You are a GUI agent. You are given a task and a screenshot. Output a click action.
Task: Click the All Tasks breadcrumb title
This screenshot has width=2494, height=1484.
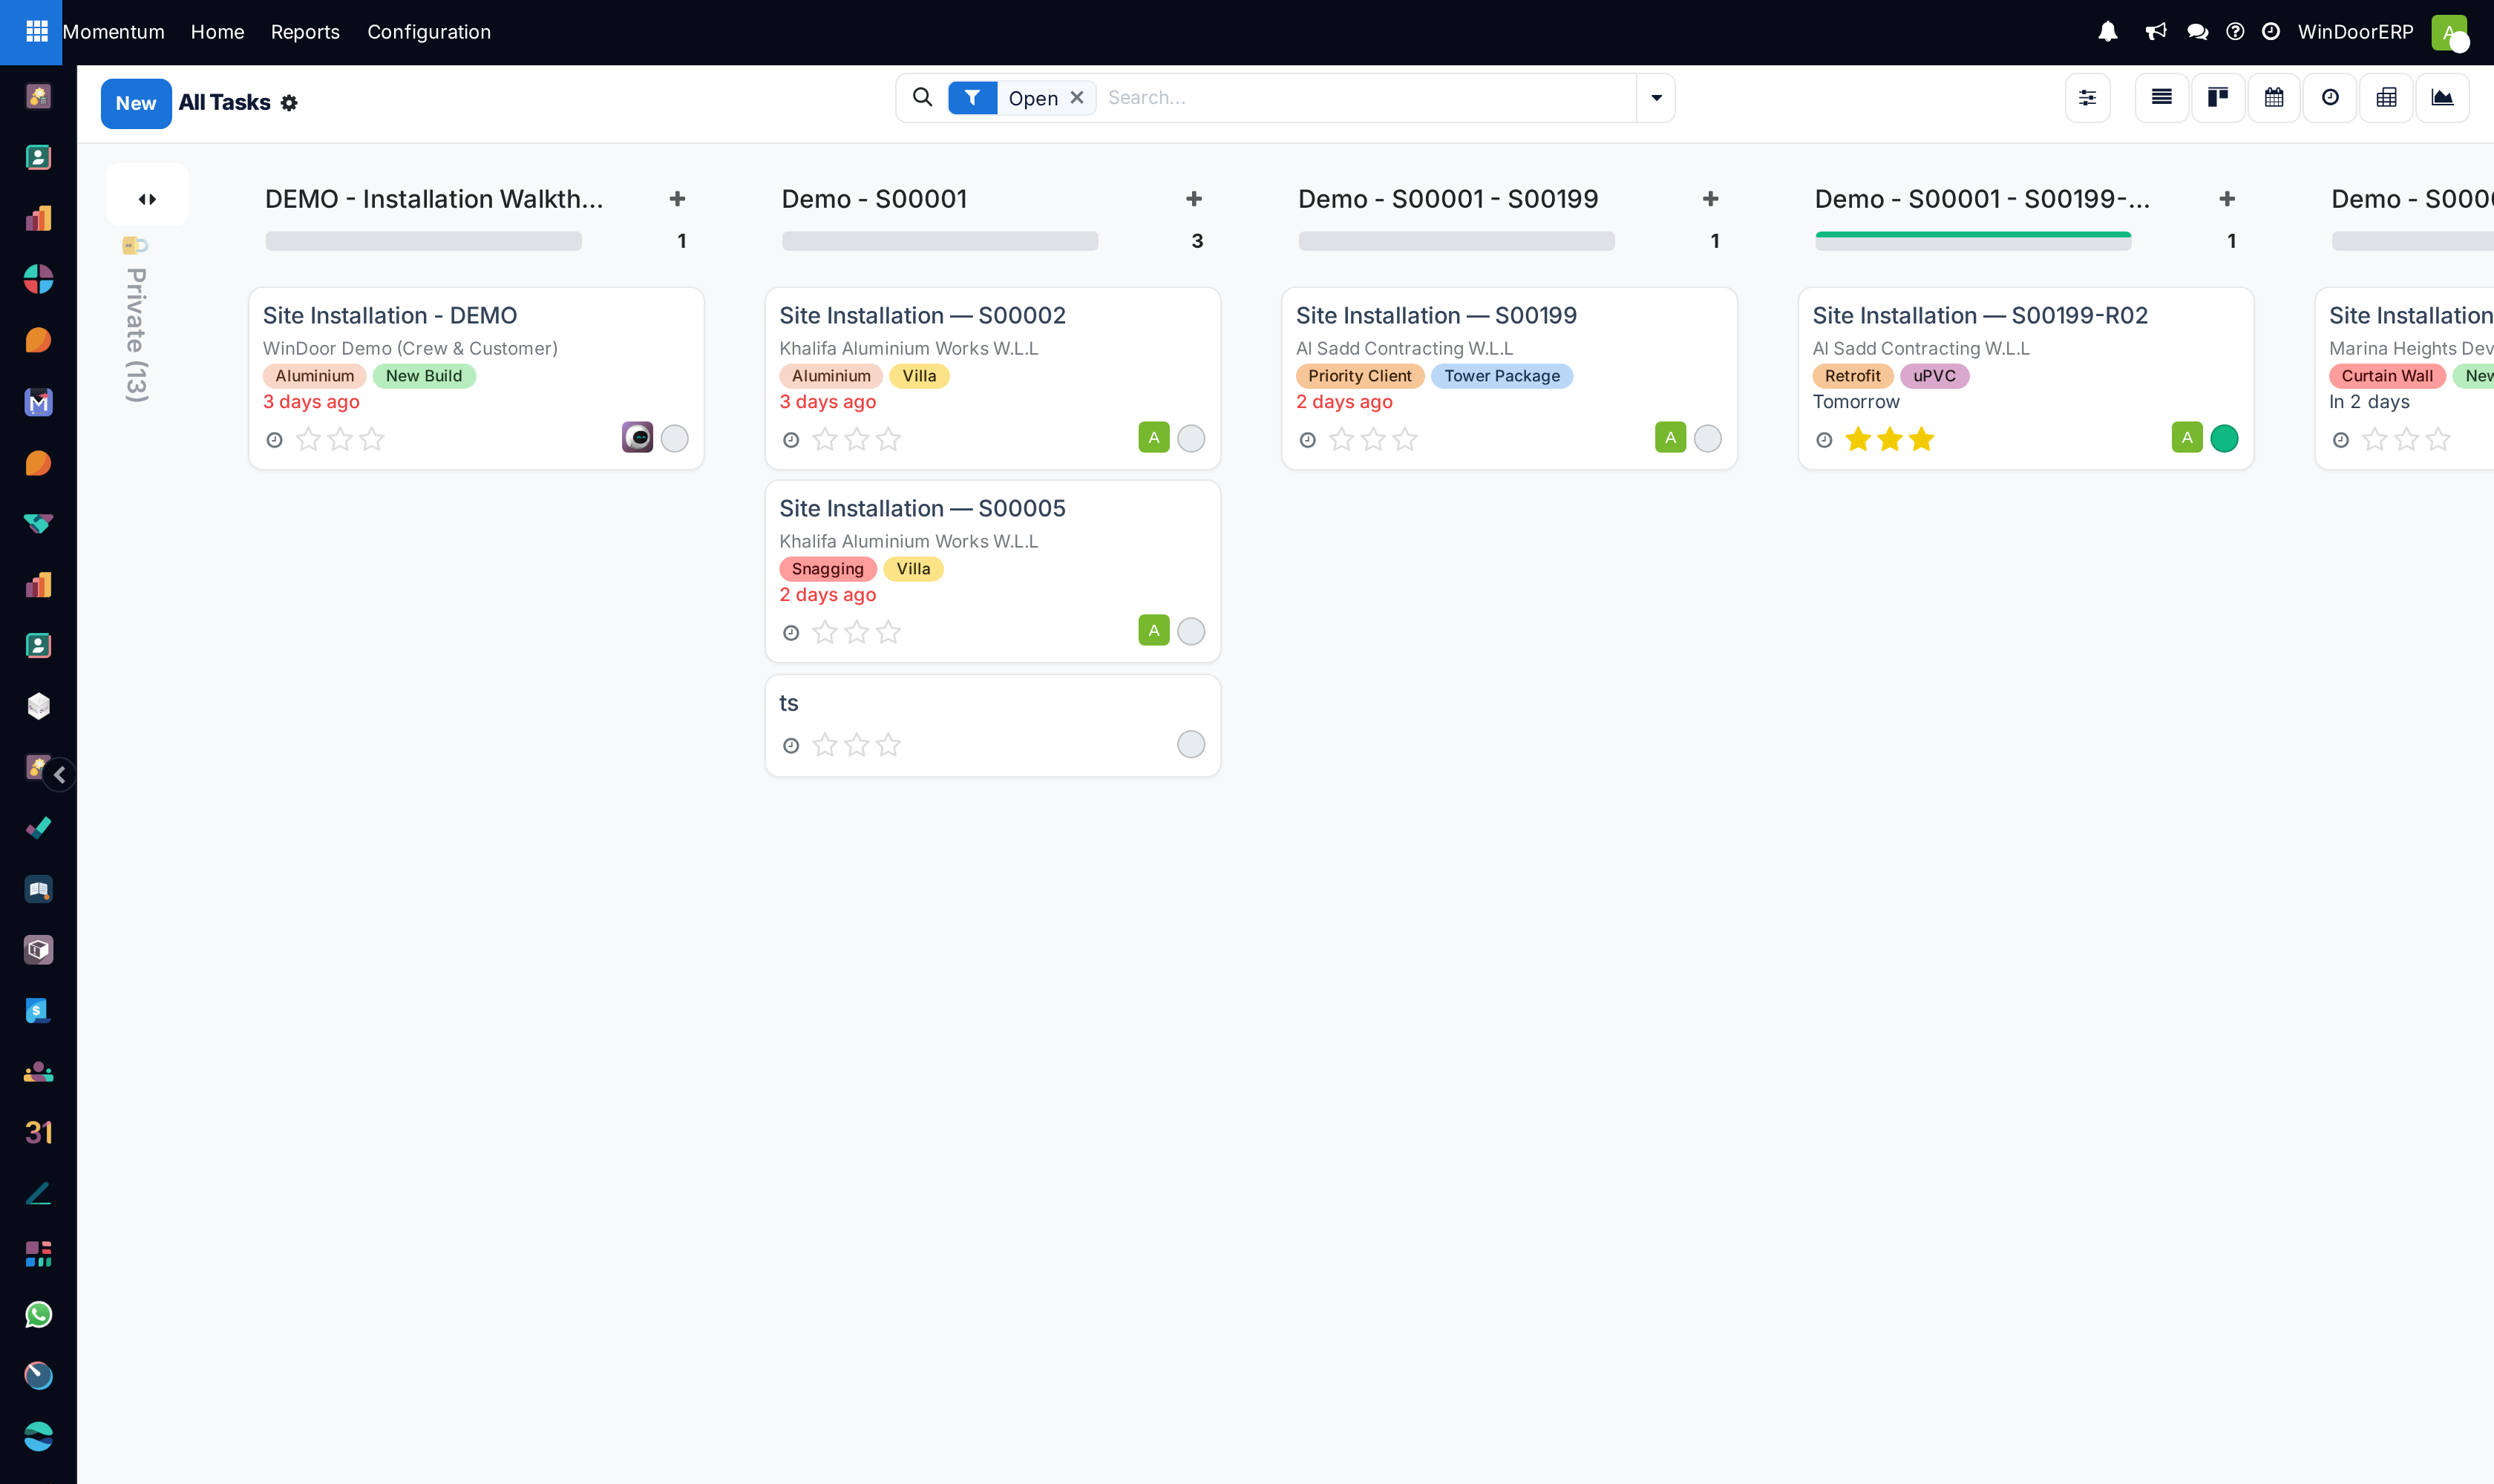[224, 102]
